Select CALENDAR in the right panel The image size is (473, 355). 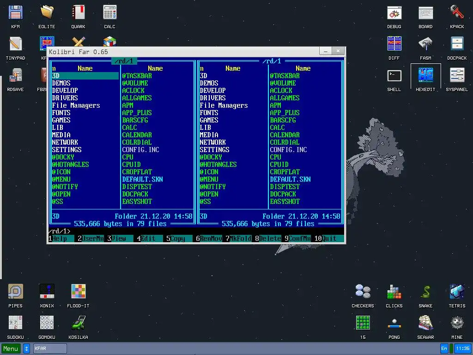(x=285, y=135)
